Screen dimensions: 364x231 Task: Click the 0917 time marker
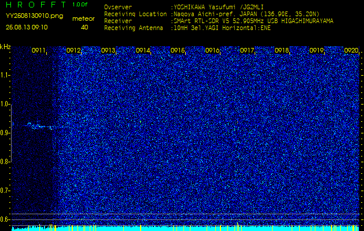click(x=247, y=50)
